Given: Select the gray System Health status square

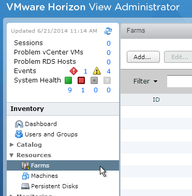Looking at the screenshot, I should (x=94, y=80).
